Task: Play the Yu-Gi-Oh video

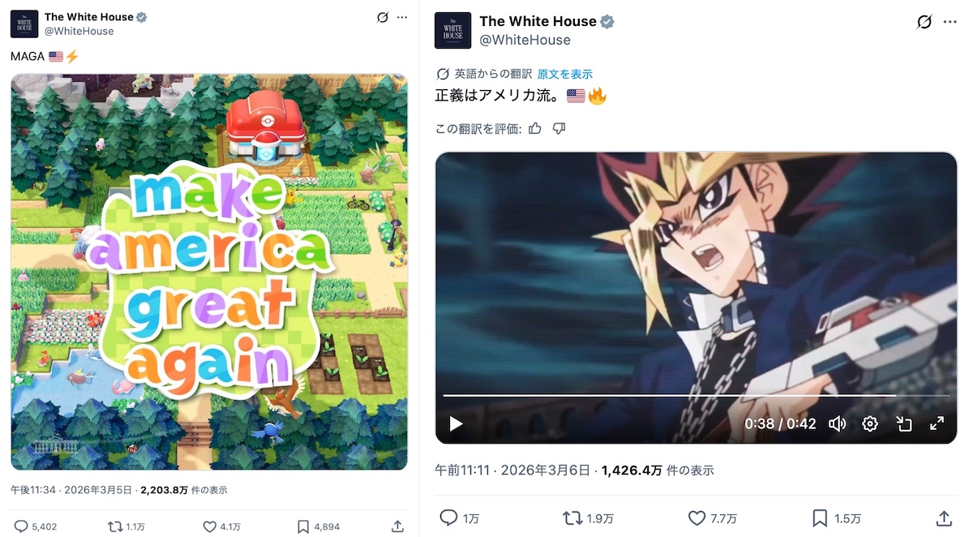Action: pos(456,423)
